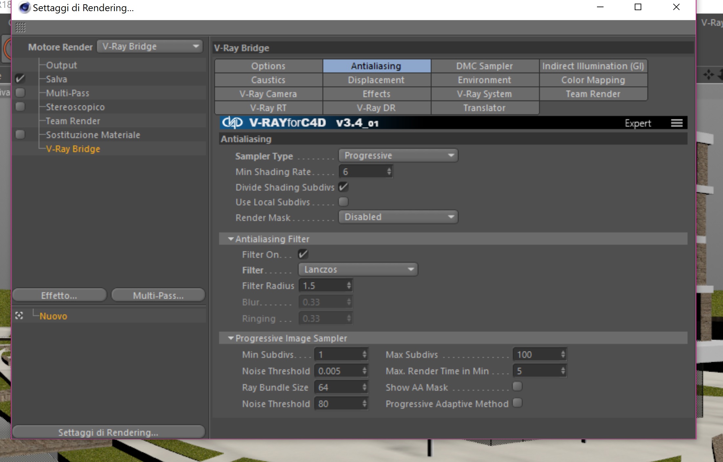The height and width of the screenshot is (462, 723).
Task: Enable the Use Local Subdivs checkbox
Action: pos(343,202)
